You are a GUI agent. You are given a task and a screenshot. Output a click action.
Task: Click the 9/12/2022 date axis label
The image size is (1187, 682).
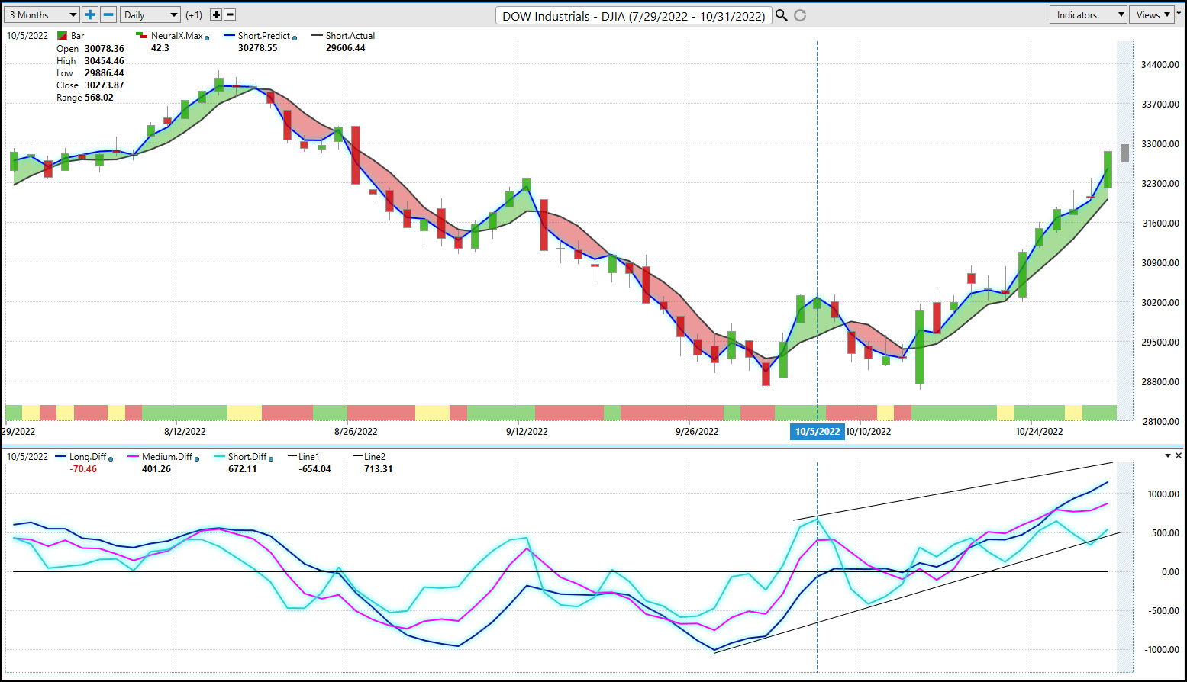tap(527, 431)
